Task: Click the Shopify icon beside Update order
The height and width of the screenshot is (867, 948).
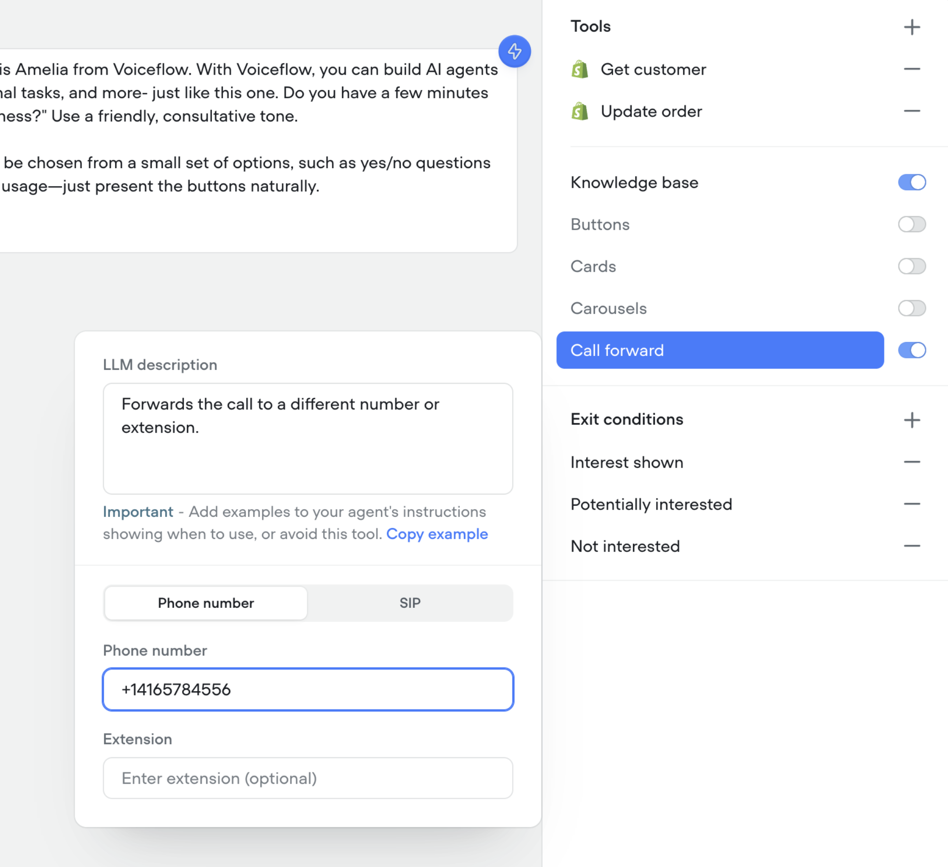Action: click(579, 111)
